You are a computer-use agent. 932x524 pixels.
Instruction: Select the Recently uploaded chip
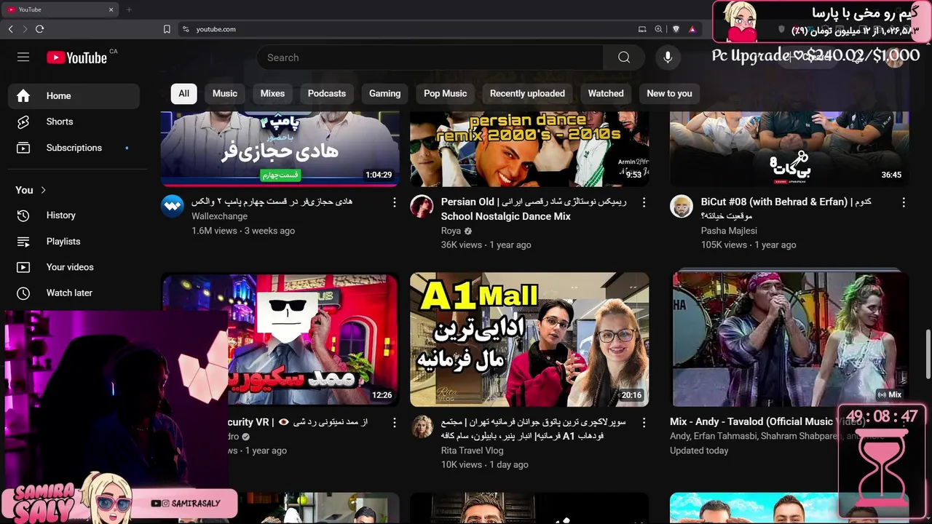527,93
